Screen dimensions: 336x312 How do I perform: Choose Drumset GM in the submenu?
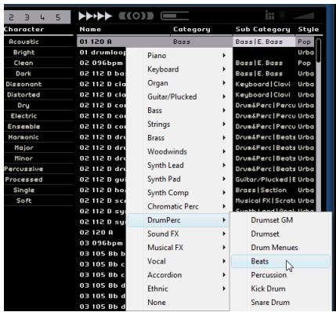coord(280,220)
